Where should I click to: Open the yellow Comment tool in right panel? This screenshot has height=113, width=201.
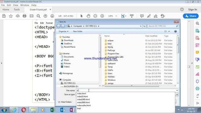[x=198, y=52]
